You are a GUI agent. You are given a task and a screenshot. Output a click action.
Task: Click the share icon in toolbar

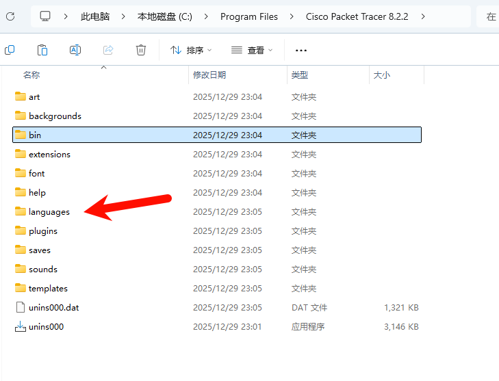coord(108,50)
